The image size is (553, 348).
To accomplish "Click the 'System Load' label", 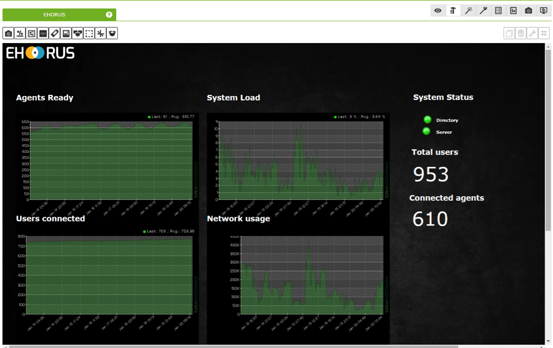I will [x=233, y=97].
